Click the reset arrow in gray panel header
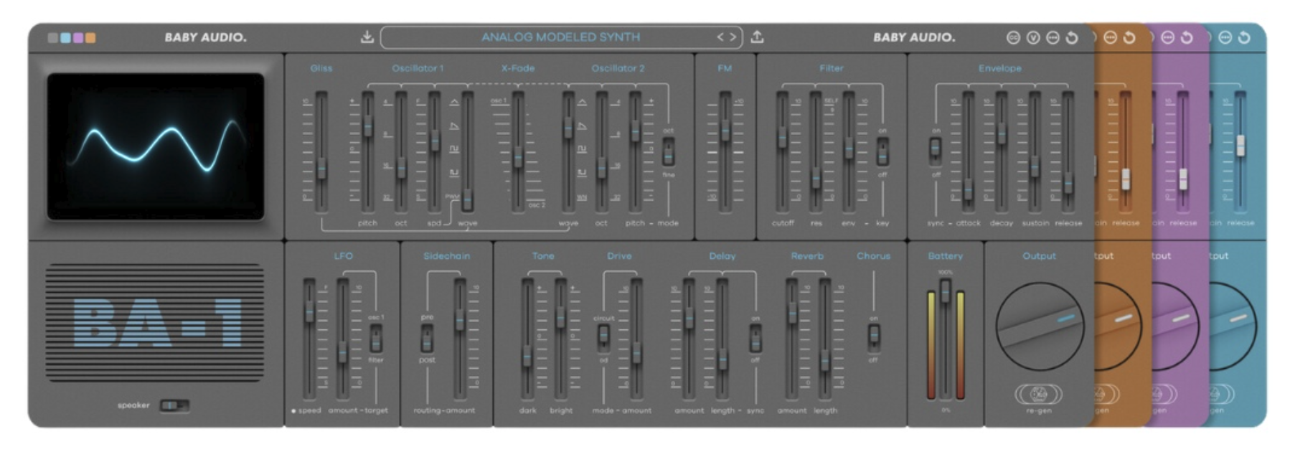 1072,37
